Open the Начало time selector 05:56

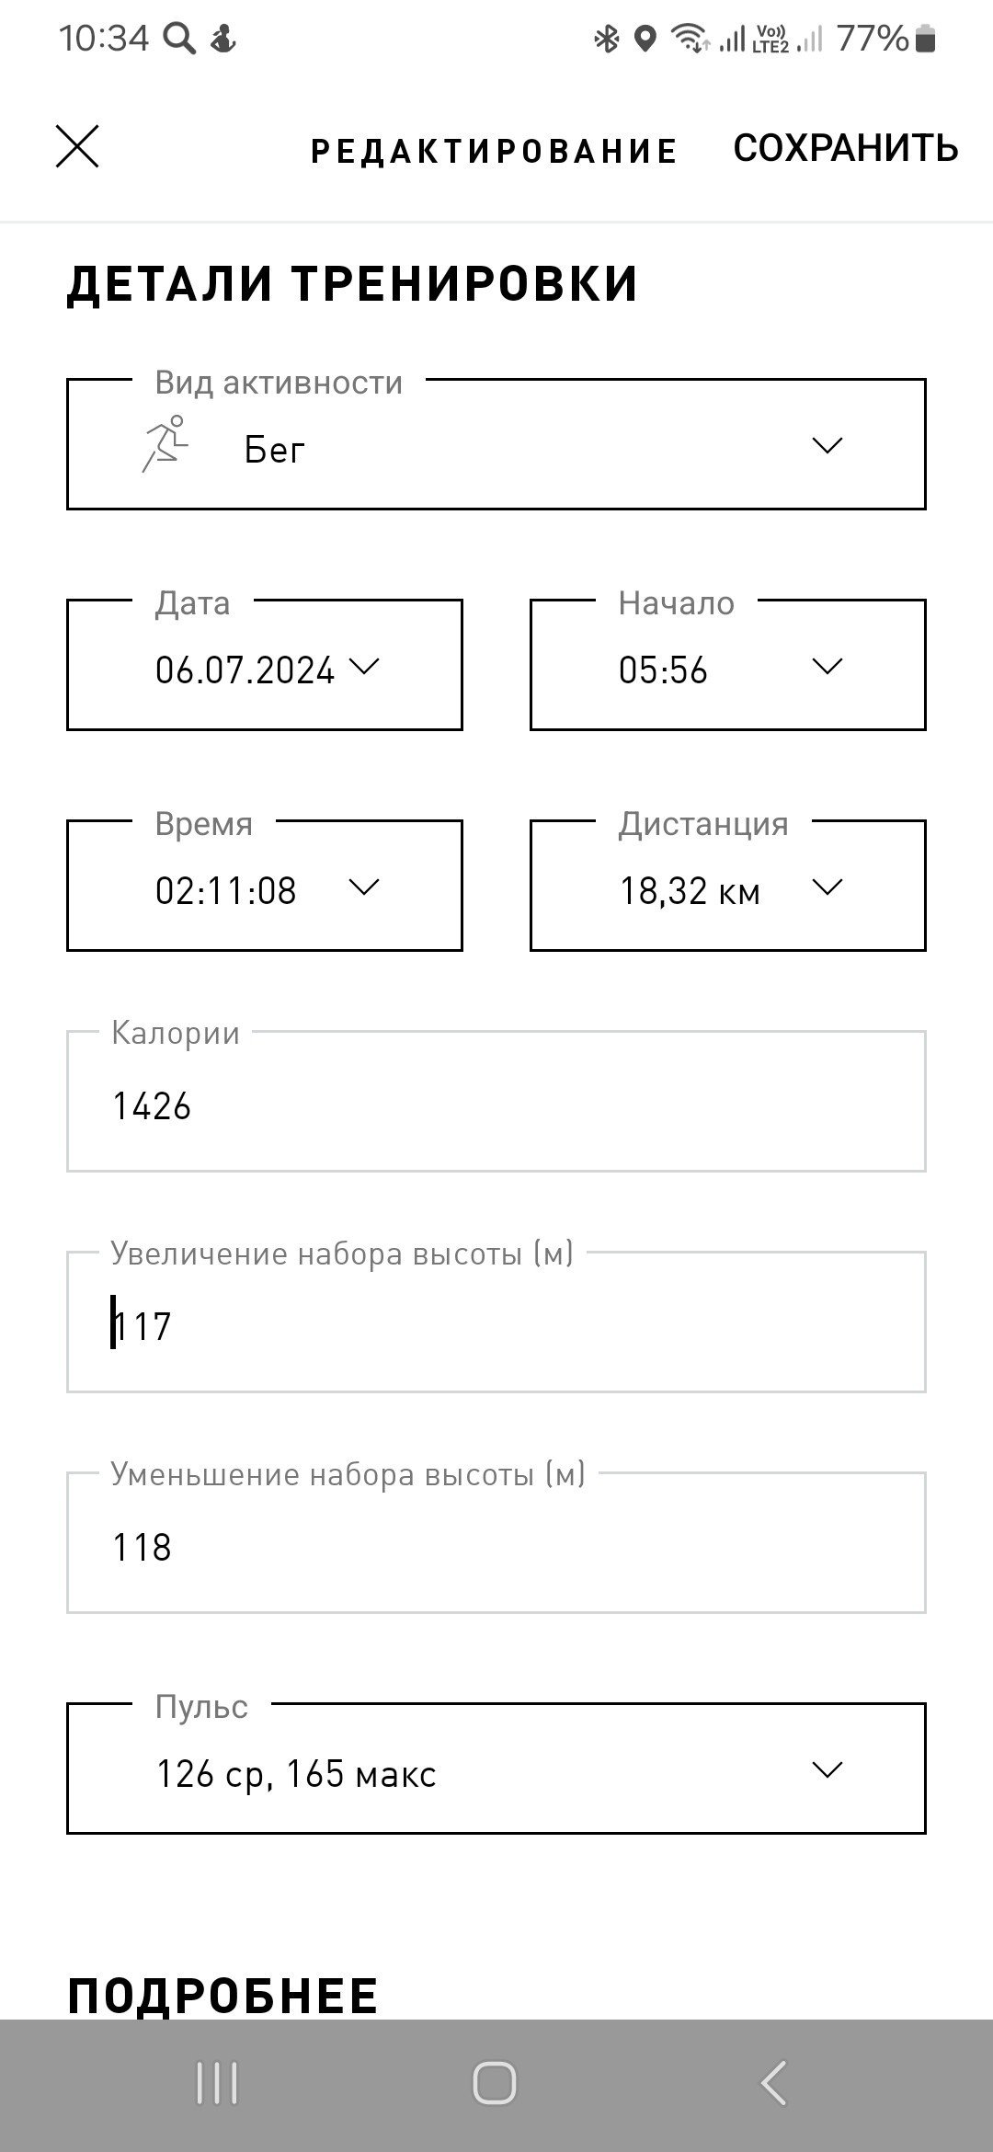(x=728, y=665)
